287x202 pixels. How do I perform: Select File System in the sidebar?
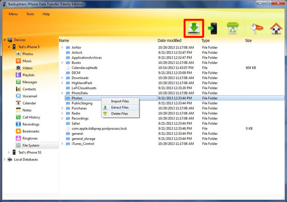(37, 145)
